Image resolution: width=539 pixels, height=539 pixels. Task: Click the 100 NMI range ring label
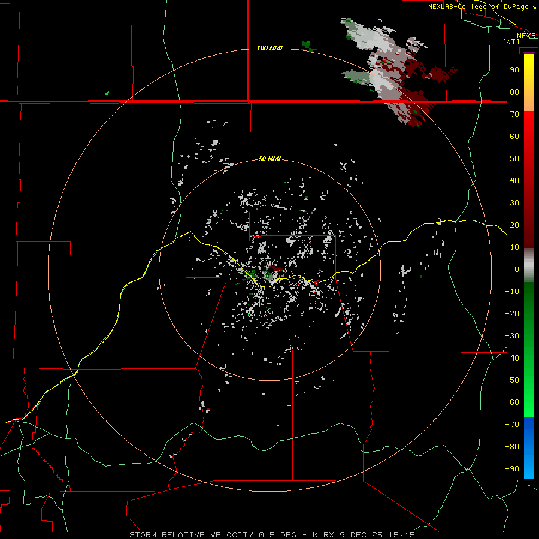269,48
